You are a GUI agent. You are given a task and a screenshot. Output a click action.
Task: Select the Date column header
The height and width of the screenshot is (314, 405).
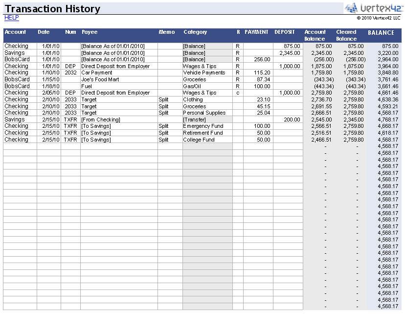click(x=43, y=32)
